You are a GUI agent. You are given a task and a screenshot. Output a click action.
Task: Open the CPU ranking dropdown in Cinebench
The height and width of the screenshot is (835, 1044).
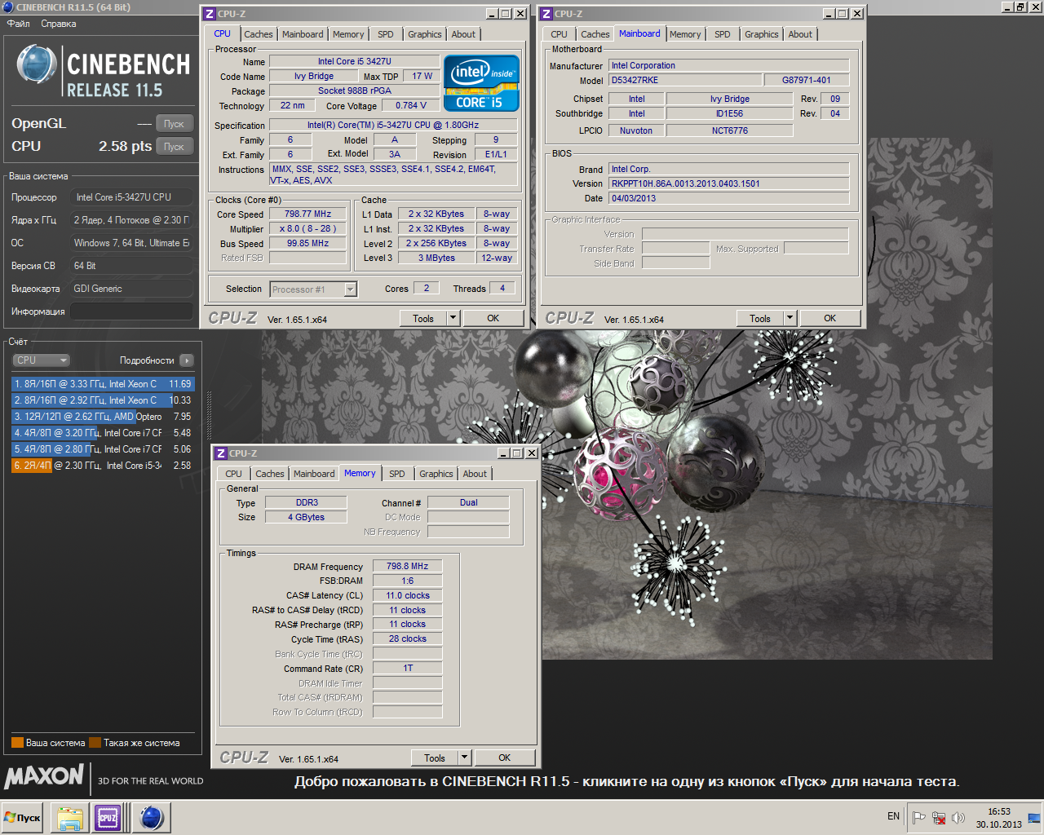pyautogui.click(x=41, y=360)
